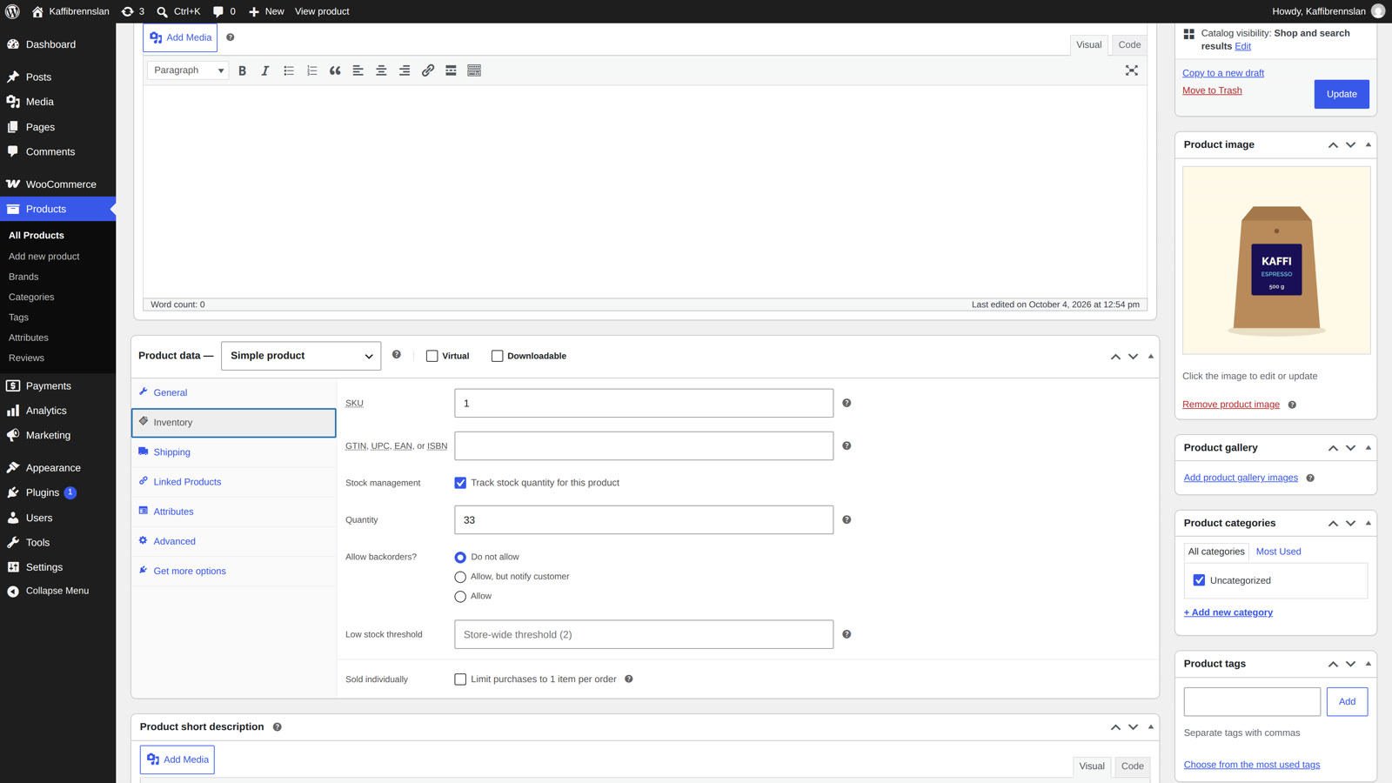Click the Update button
The width and height of the screenshot is (1392, 783).
[1342, 94]
